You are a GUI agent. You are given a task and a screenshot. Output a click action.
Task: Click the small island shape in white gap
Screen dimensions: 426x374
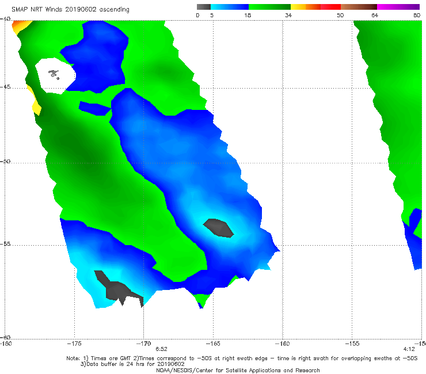(54, 74)
